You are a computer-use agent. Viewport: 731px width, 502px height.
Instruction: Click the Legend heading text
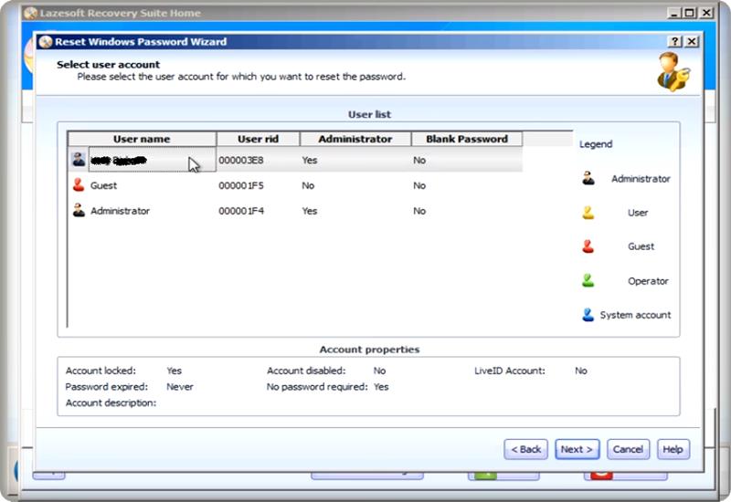(596, 144)
